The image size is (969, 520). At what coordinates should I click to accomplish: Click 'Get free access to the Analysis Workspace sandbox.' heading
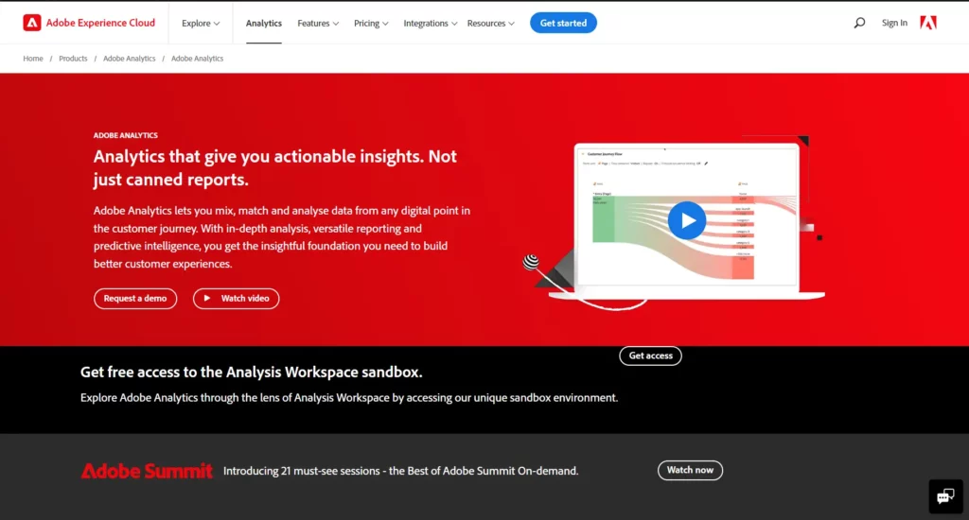tap(252, 372)
